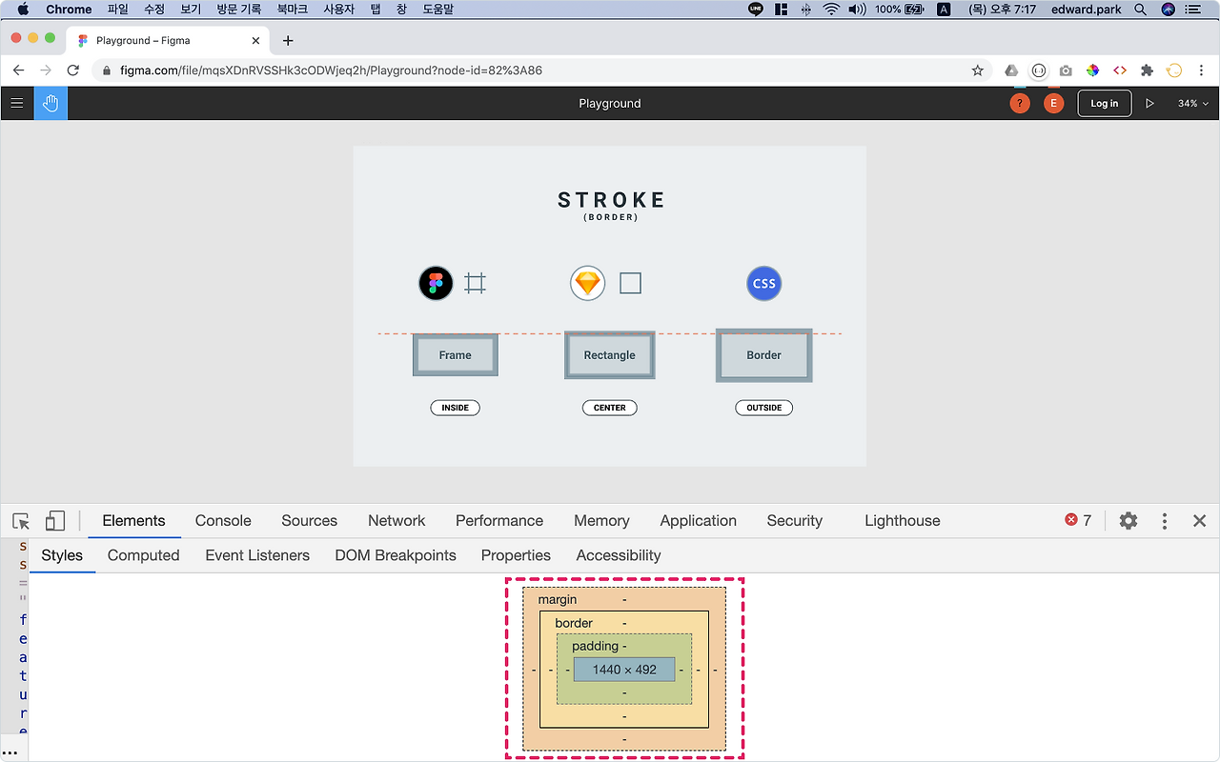
Task: Open the Accessibility sub-tab
Action: 619,555
